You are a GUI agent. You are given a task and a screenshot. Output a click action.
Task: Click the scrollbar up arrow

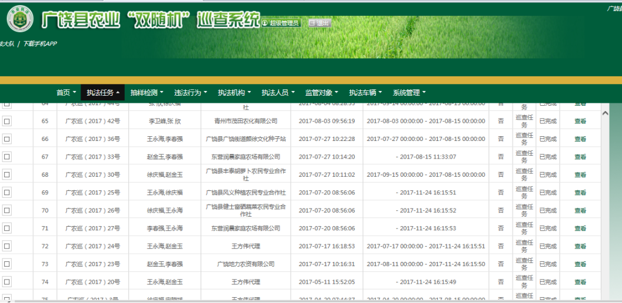(605, 113)
